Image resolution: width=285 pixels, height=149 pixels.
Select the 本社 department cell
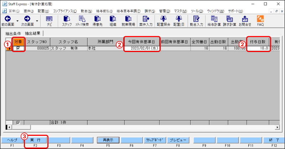[106, 48]
